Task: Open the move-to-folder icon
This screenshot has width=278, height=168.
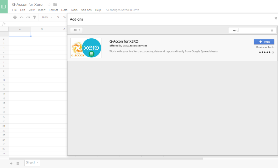Action: 55,5
